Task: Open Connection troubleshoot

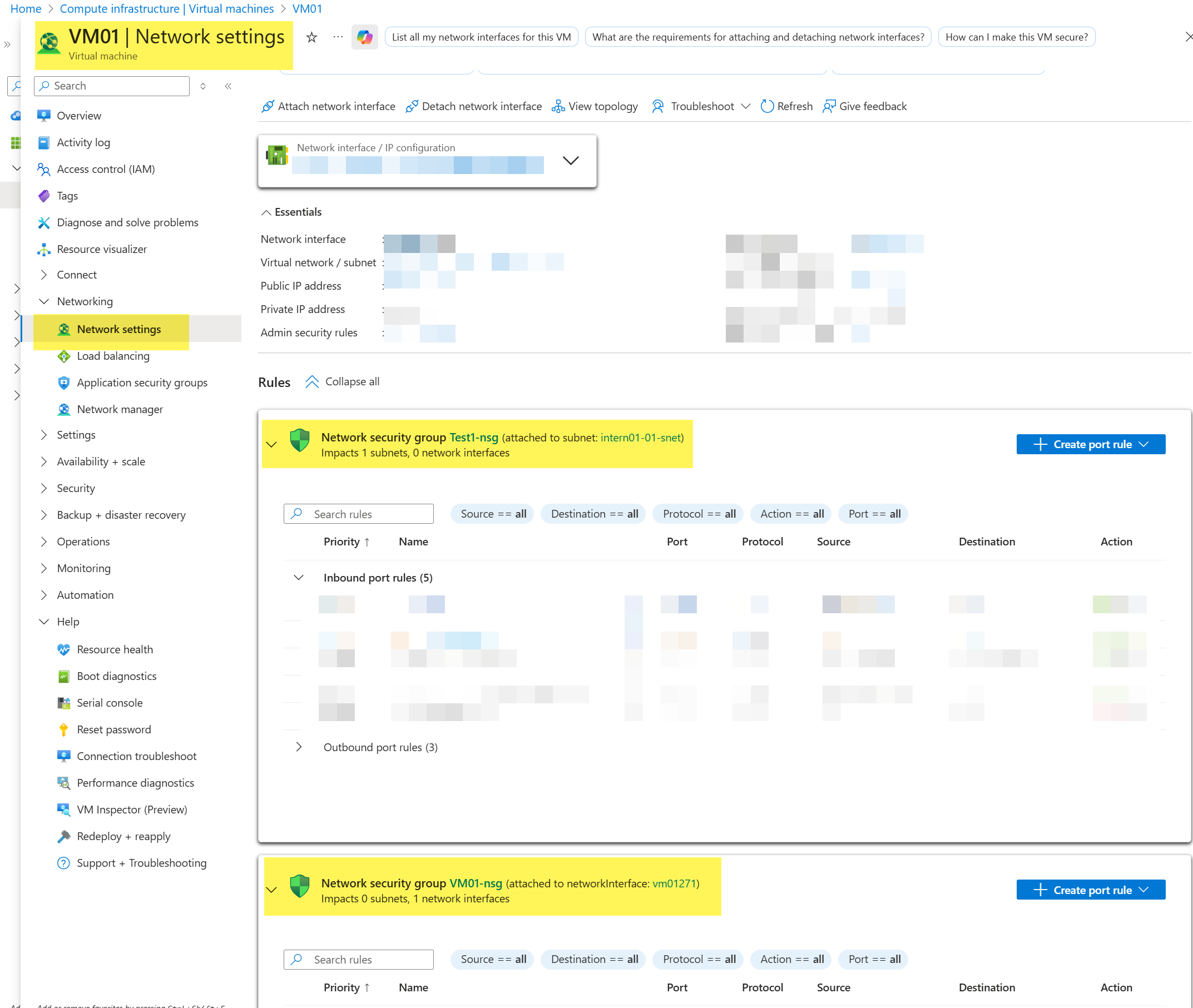Action: [x=137, y=756]
